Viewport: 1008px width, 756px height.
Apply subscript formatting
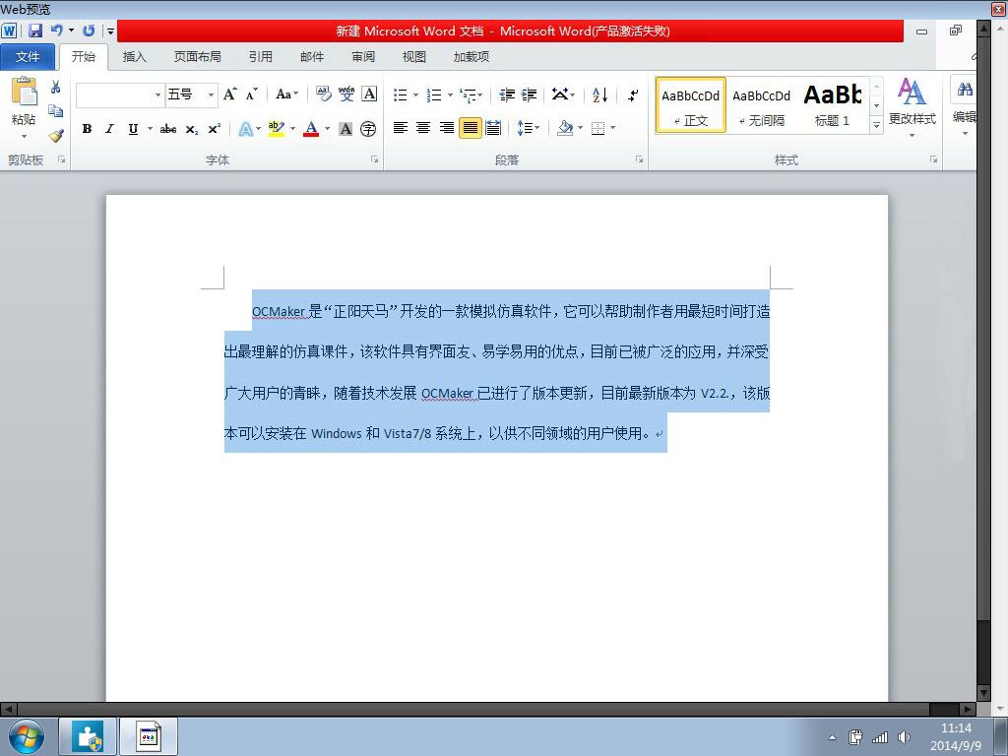192,129
